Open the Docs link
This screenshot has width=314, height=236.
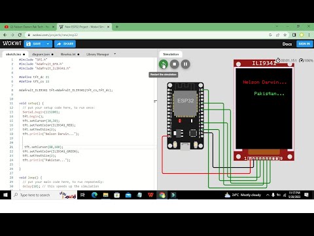(x=287, y=44)
